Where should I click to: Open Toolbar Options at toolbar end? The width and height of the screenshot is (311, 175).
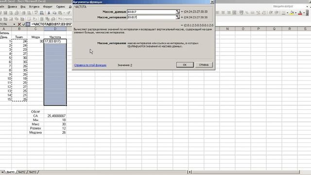(x=308, y=13)
